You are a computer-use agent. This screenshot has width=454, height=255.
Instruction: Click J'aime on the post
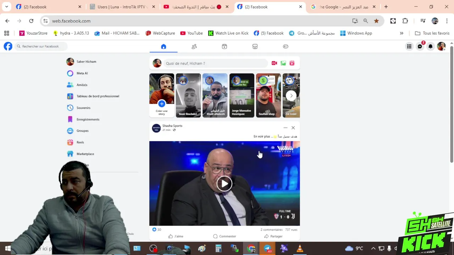(176, 236)
